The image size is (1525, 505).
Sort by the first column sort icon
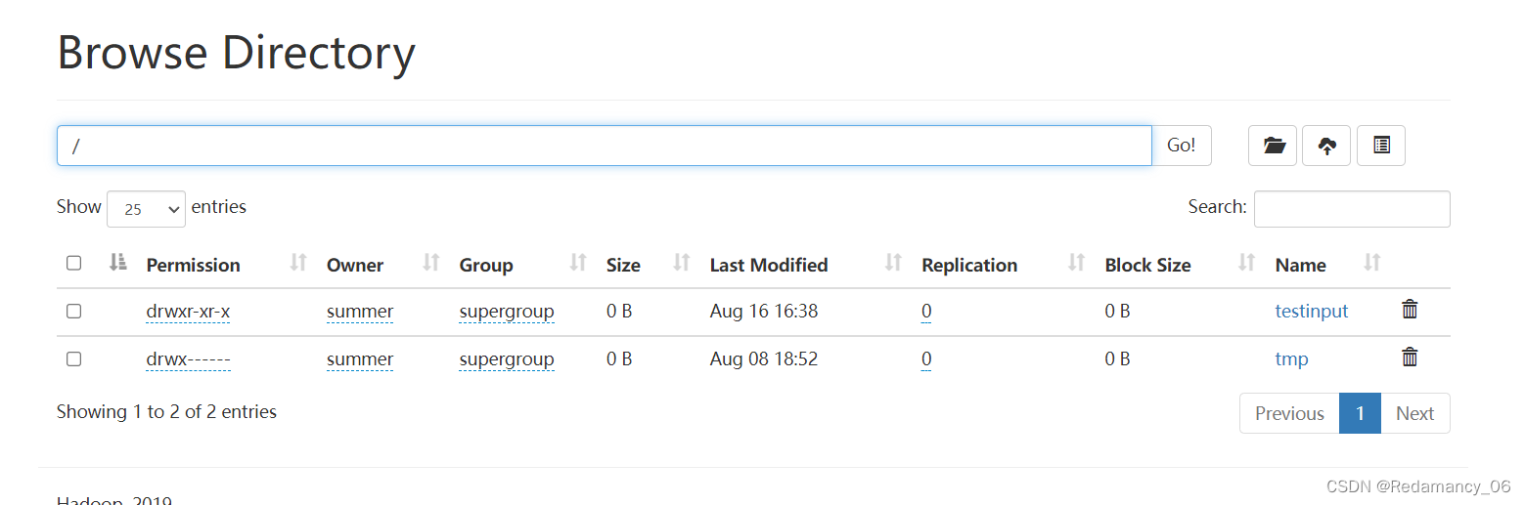118,262
